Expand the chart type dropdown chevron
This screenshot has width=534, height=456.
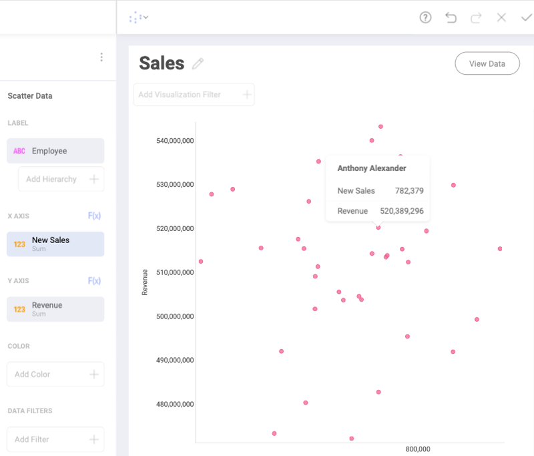146,17
